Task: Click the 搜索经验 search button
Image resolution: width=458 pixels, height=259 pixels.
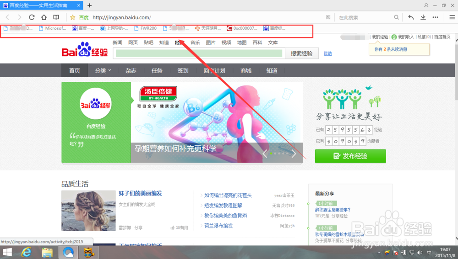Action: point(302,53)
